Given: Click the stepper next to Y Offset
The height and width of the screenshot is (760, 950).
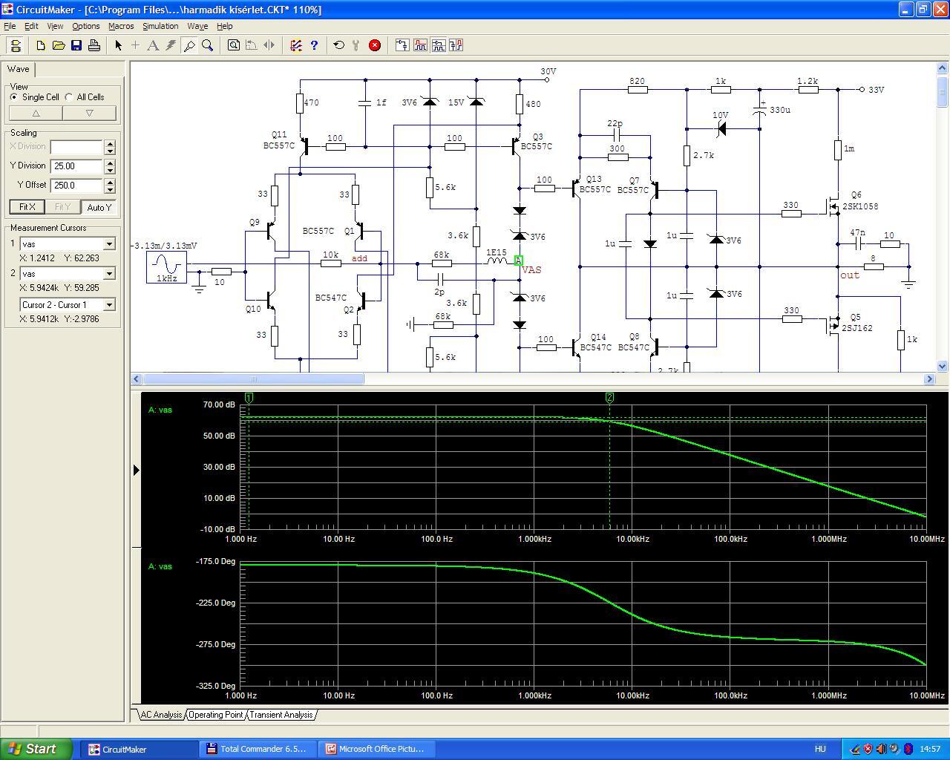Looking at the screenshot, I should [x=110, y=186].
